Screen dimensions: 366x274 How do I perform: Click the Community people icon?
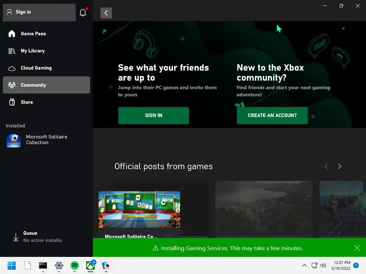(12, 85)
